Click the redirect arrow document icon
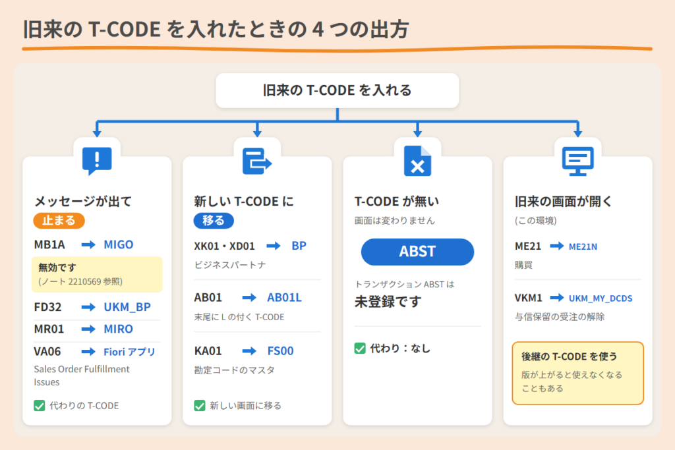The image size is (675, 450). (257, 161)
